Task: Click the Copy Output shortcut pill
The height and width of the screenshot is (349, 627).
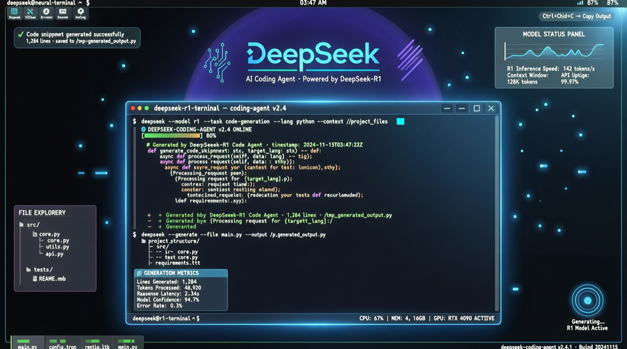Action: click(x=576, y=16)
